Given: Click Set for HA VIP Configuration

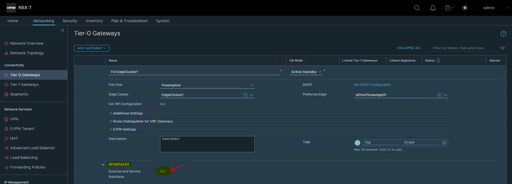Looking at the screenshot, I should (162, 104).
